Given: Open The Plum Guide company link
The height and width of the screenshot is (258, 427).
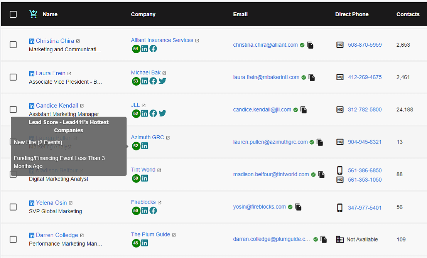Looking at the screenshot, I should (x=150, y=234).
